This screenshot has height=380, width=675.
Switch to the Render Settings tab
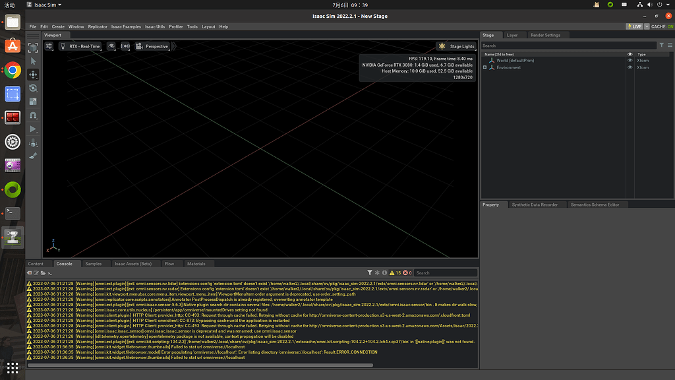[x=545, y=35]
